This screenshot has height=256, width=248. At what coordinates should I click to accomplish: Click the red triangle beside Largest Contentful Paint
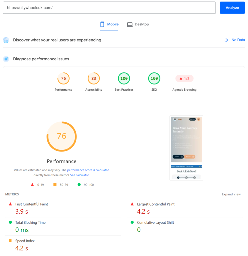132,204
